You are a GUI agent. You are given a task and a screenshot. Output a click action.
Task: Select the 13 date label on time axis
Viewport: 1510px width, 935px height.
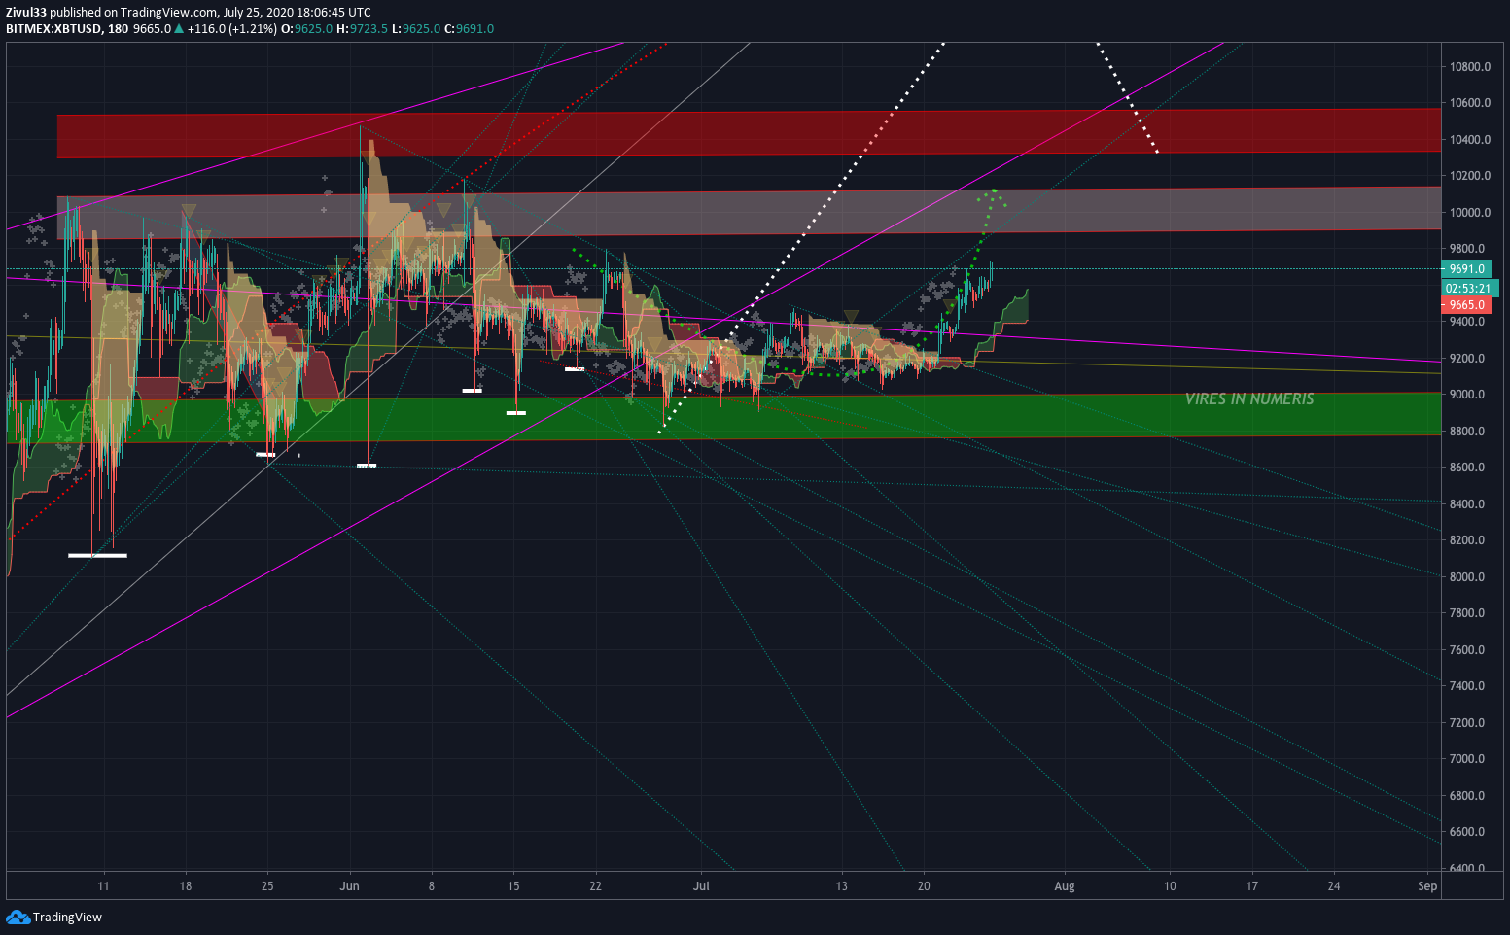[x=841, y=886]
